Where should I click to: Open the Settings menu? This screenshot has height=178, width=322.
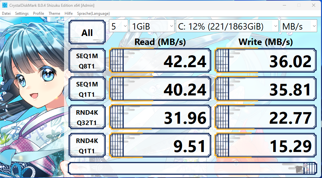pyautogui.click(x=22, y=13)
